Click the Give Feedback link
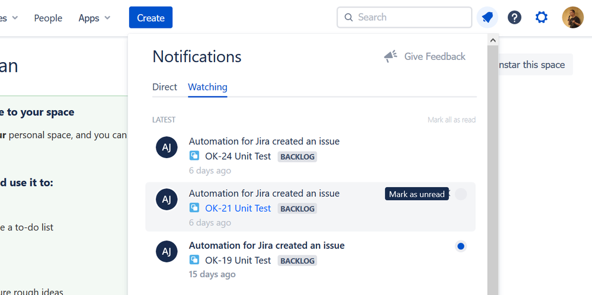Image resolution: width=592 pixels, height=295 pixels. [434, 57]
